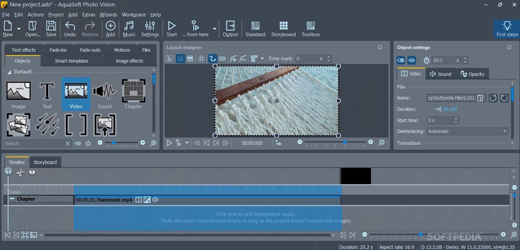Collapse the Default objects group
520x250 pixels.
9,72
